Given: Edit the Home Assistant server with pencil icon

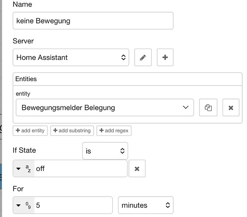Looking at the screenshot, I should click(143, 57).
